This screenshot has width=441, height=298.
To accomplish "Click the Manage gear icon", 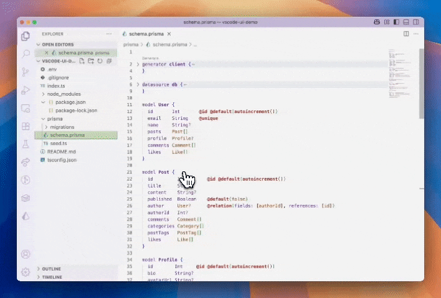I will tap(26, 272).
